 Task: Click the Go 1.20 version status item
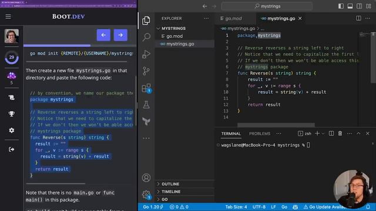point(153,207)
